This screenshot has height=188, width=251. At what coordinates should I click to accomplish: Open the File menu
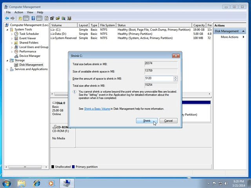coord(8,12)
